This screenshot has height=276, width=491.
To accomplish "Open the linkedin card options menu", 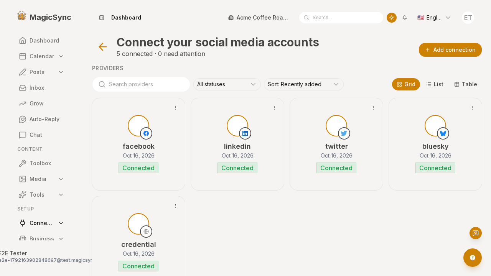I will pos(274,108).
